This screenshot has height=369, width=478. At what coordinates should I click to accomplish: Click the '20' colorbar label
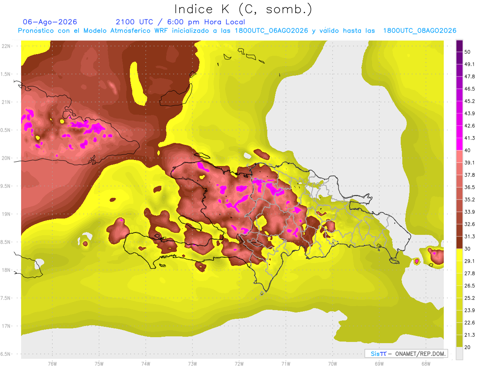click(467, 347)
